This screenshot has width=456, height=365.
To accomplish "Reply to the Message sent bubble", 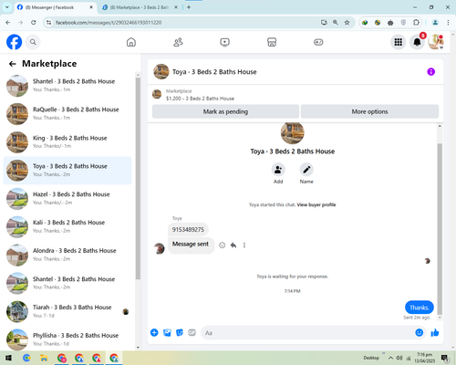I will [x=233, y=245].
